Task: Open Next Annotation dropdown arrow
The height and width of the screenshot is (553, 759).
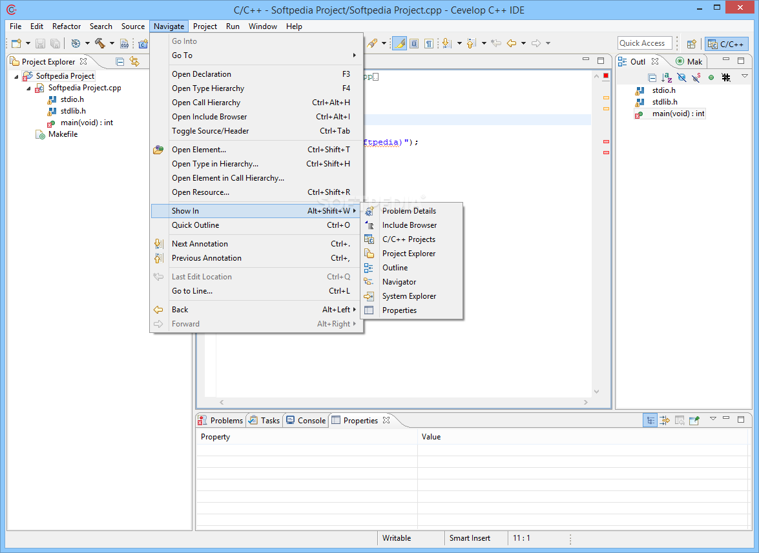Action: (x=459, y=43)
